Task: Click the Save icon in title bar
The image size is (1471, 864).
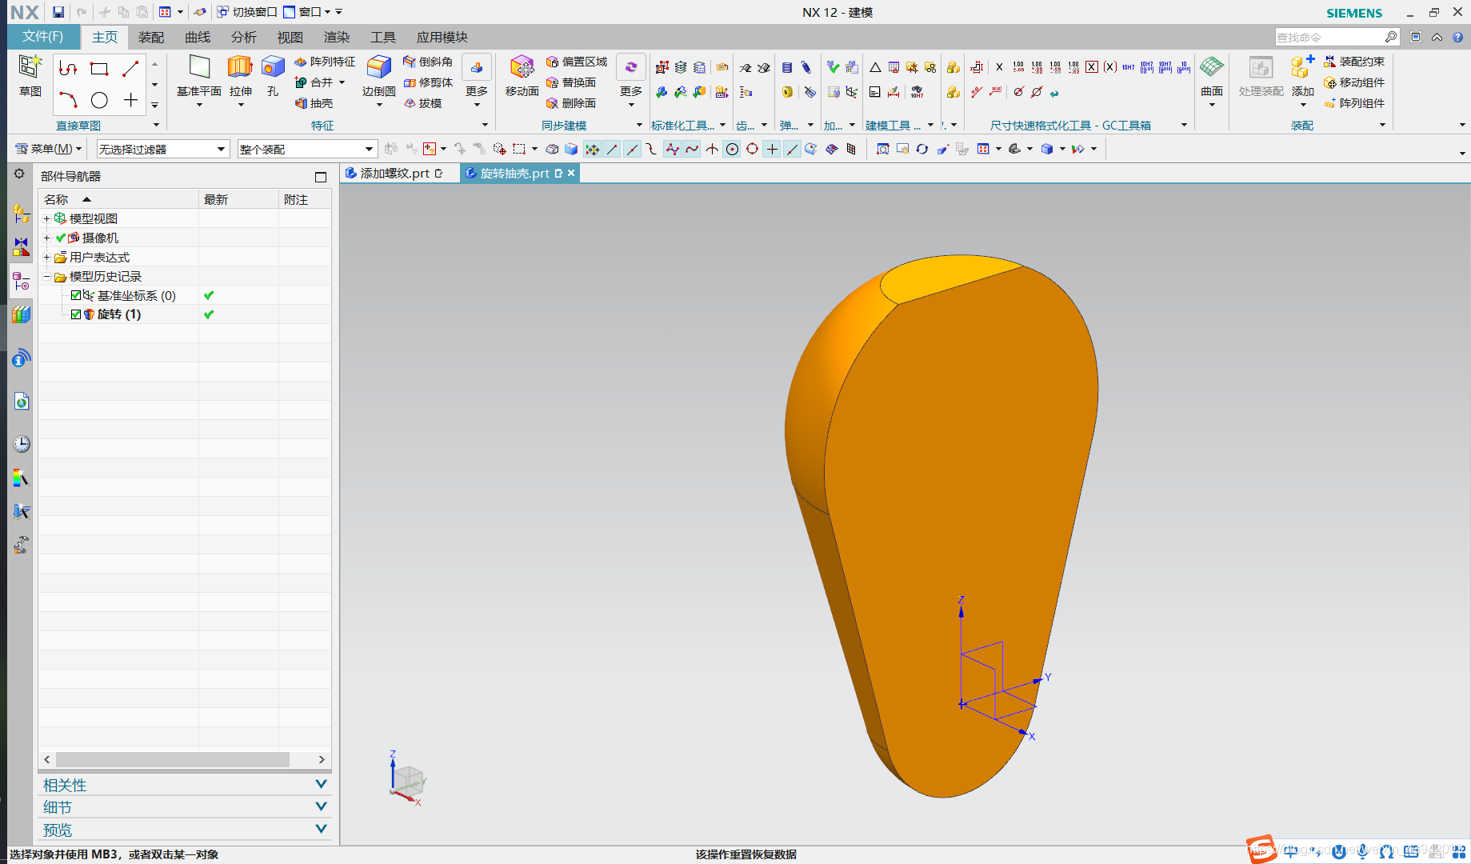Action: [x=58, y=12]
